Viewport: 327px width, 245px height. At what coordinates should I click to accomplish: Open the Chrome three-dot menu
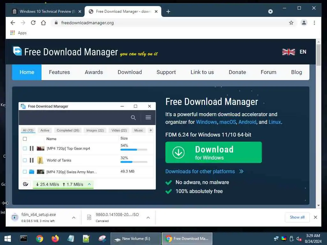pyautogui.click(x=314, y=23)
